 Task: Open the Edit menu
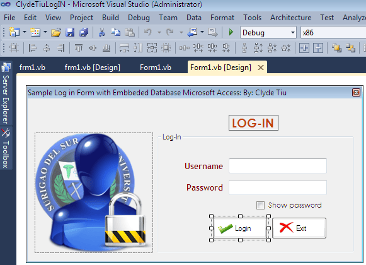pos(30,18)
